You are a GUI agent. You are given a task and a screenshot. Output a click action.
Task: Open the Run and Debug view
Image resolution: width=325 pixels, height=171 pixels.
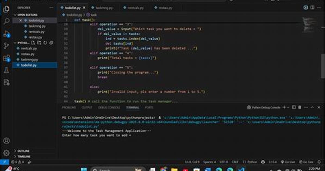[x=7, y=34]
